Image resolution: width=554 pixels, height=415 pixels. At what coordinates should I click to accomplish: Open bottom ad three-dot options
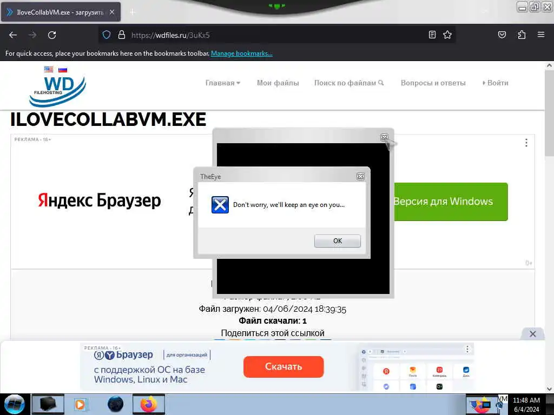(467, 349)
